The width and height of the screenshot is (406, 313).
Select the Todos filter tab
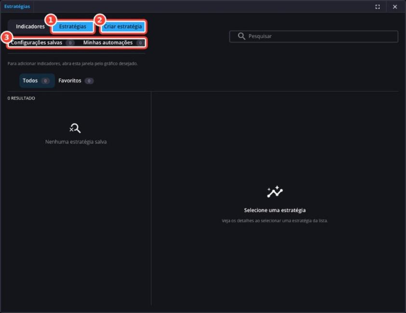[37, 81]
